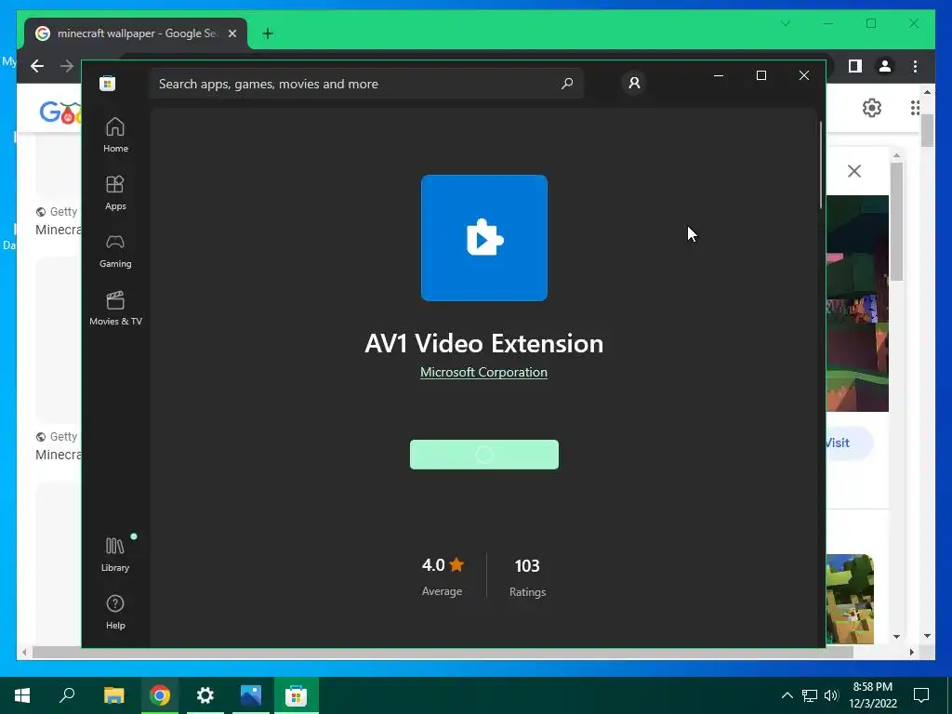Open Chrome three-dot menu
The width and height of the screenshot is (952, 714).
coord(915,66)
